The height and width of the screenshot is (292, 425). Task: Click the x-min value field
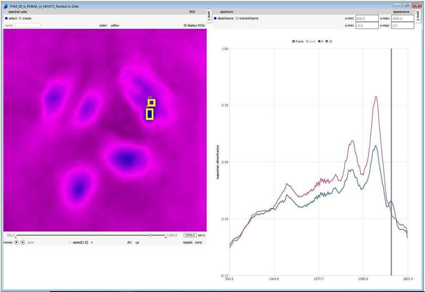[367, 19]
